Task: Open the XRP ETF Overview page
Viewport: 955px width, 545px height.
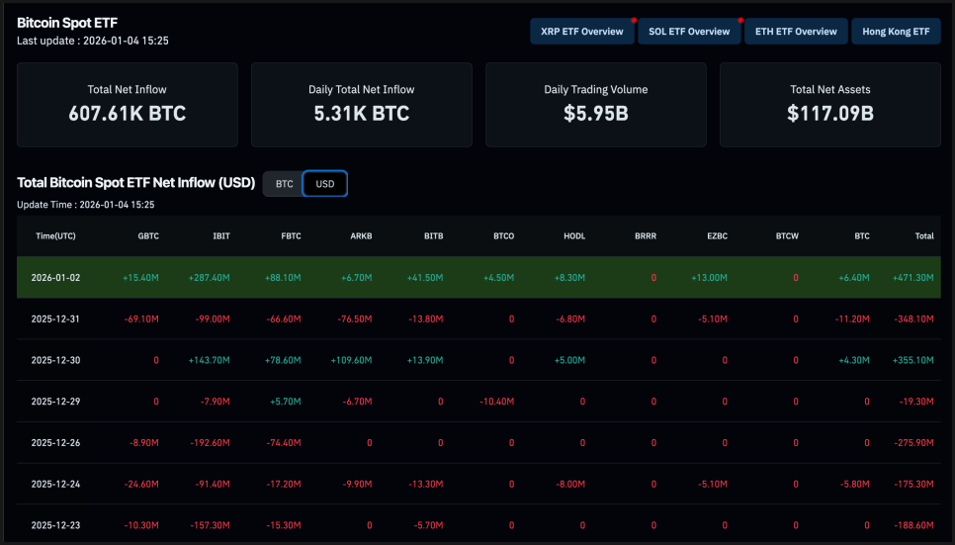Action: 582,32
